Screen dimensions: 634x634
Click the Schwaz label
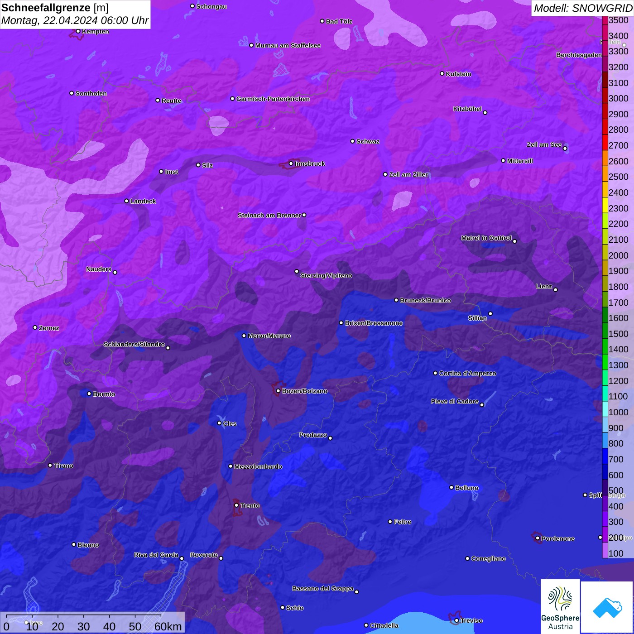click(x=368, y=141)
